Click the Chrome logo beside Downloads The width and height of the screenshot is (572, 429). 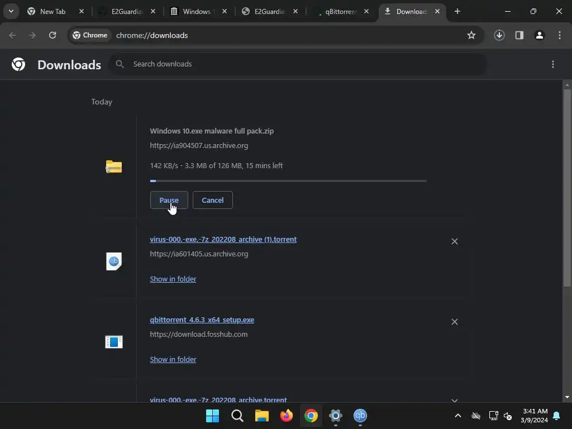18,64
